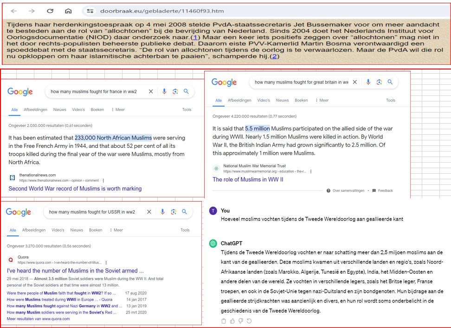Open options dots beside thenationalnews.com result
The image size is (451, 328).
[x=103, y=181]
